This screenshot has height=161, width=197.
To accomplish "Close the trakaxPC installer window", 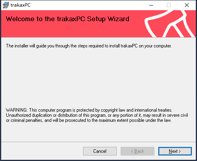I will pos(187,5).
